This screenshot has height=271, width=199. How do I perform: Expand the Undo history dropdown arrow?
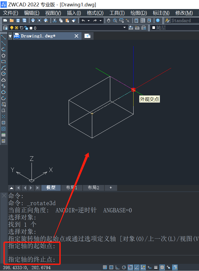[89, 20]
